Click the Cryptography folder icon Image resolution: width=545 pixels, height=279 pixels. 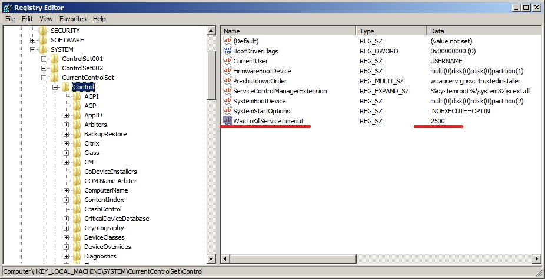click(x=77, y=228)
